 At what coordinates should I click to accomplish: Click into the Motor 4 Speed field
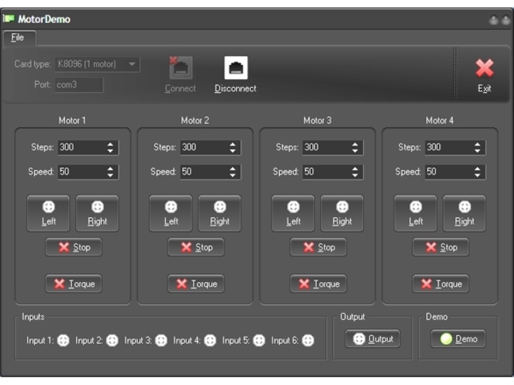click(x=447, y=172)
